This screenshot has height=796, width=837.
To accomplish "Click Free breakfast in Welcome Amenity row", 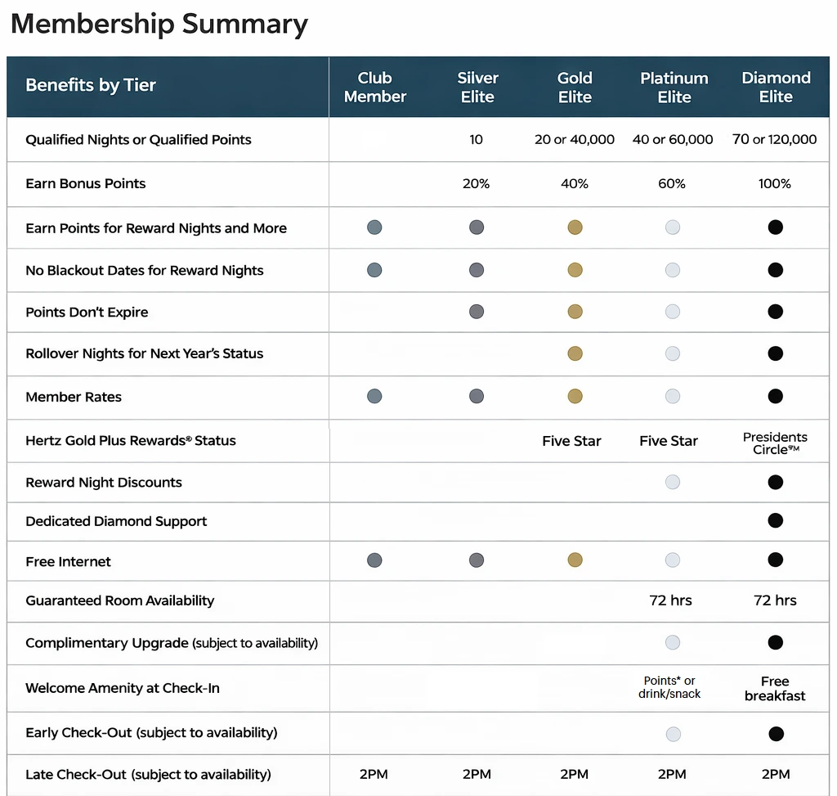I will [x=775, y=689].
